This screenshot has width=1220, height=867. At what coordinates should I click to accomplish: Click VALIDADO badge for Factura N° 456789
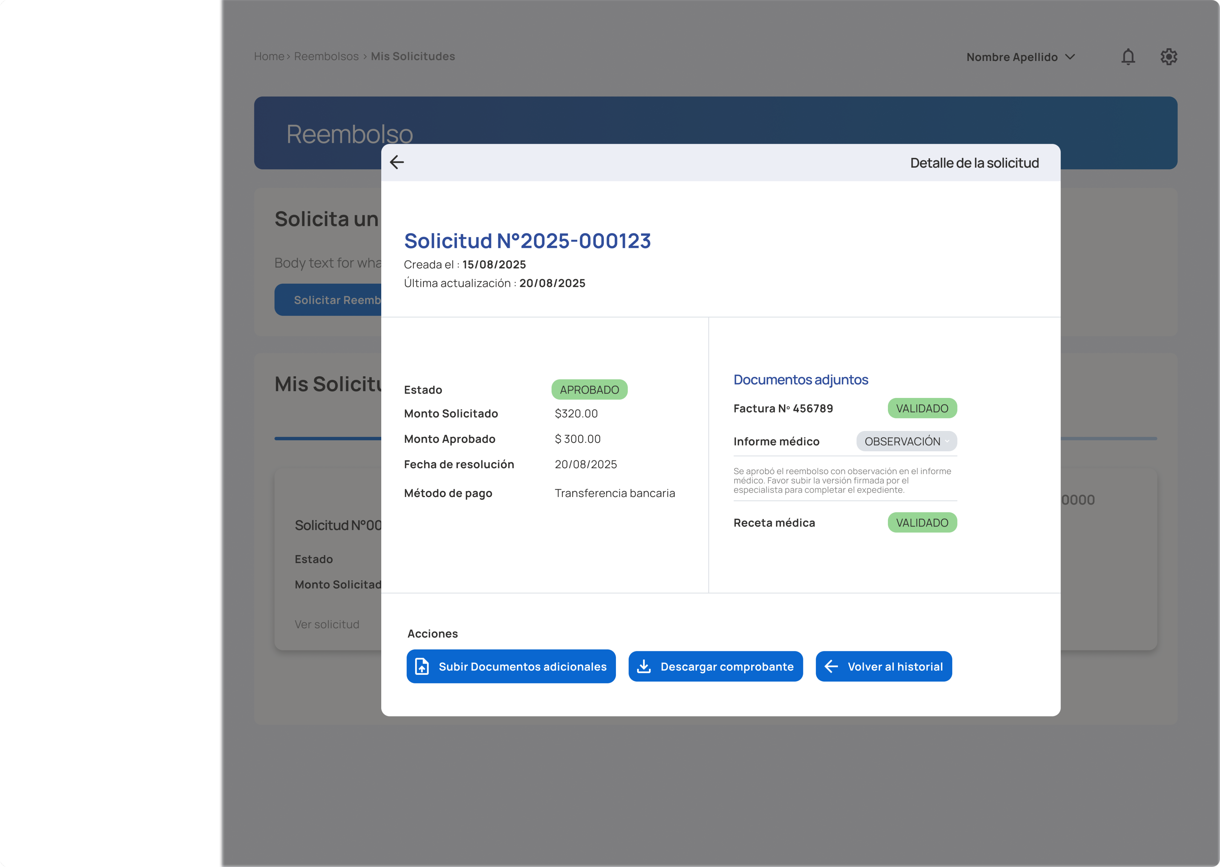point(922,408)
